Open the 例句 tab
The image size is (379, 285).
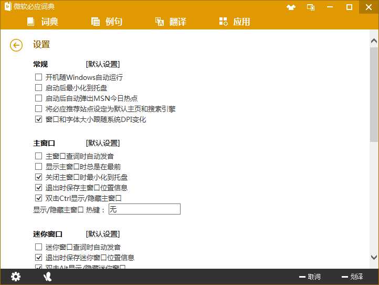(107, 22)
